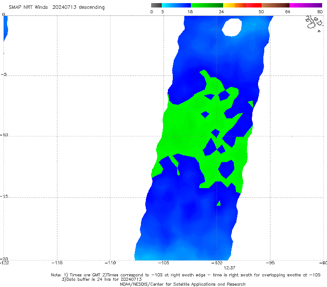The image size is (327, 287).
Task: Click the latitude label '-5'
Action: point(4,75)
